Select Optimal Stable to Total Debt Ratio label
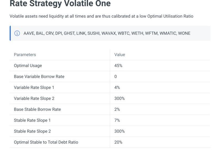 click(x=46, y=142)
